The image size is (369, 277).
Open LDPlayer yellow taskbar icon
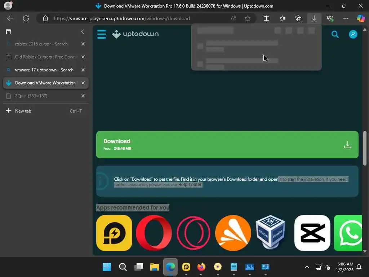pos(186,267)
